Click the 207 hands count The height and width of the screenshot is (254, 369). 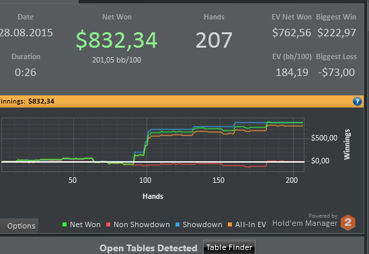coord(214,40)
